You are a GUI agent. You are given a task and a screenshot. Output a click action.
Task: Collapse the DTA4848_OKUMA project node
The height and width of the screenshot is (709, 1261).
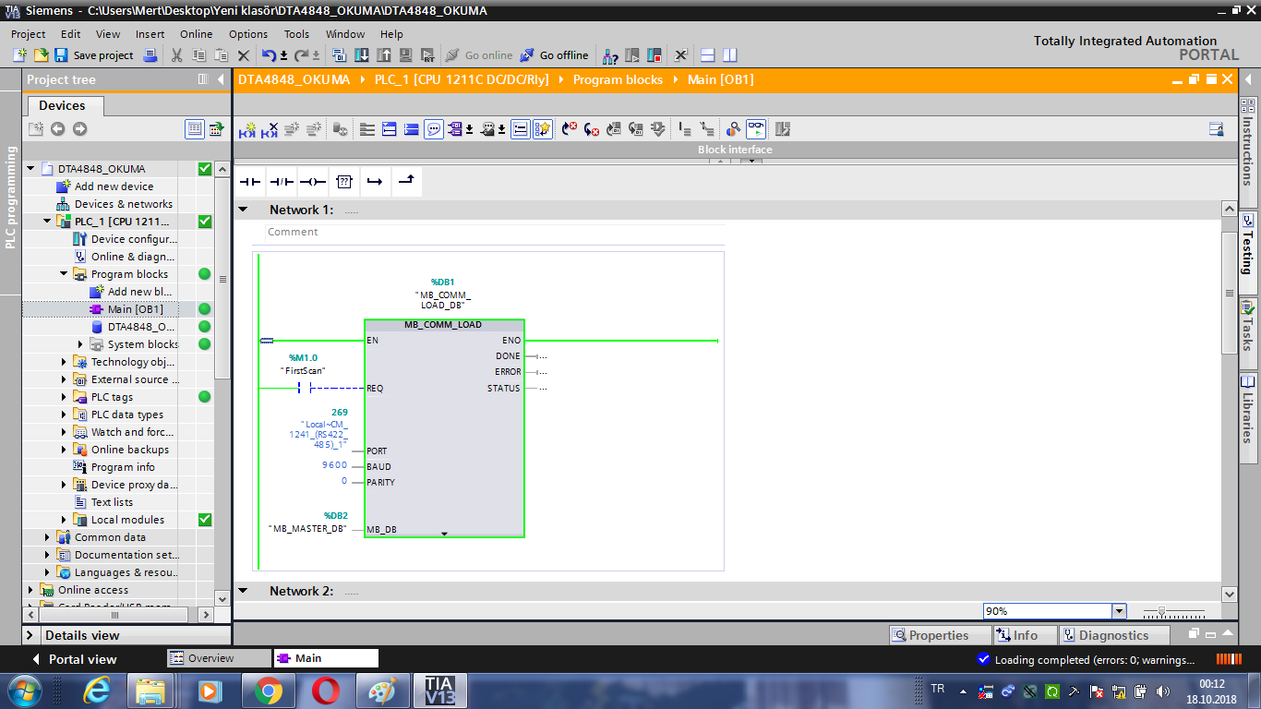click(x=30, y=169)
